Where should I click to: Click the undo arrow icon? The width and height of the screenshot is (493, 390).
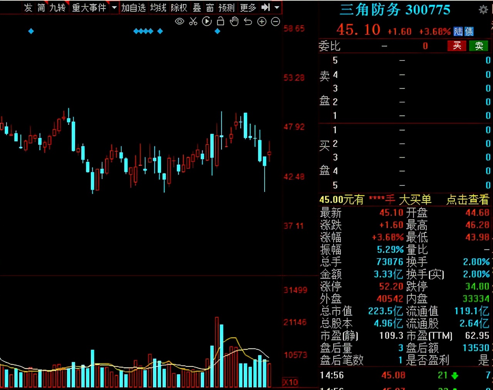point(248,22)
